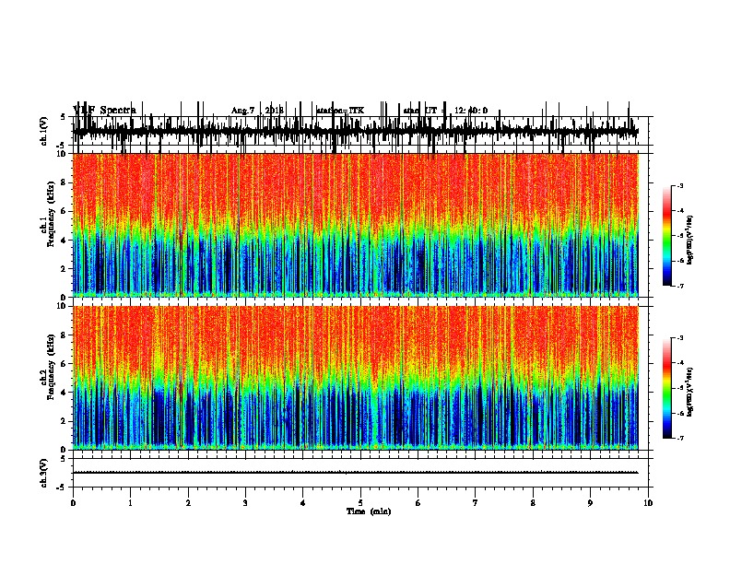Select the ch.1 "Frequency (kHz)" axis label
The width and height of the screenshot is (730, 564).
point(51,216)
